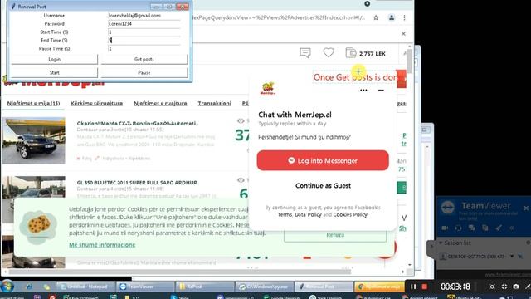Toggle recorder fullscreen icon

tap(504, 287)
